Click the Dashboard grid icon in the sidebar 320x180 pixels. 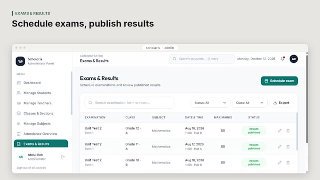click(18, 83)
